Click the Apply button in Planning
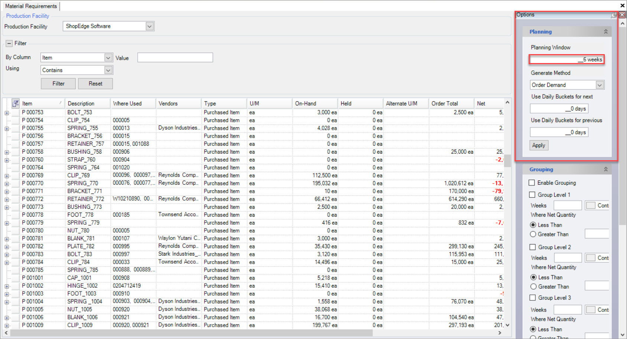Screen dimensions: 627x339 (x=539, y=145)
